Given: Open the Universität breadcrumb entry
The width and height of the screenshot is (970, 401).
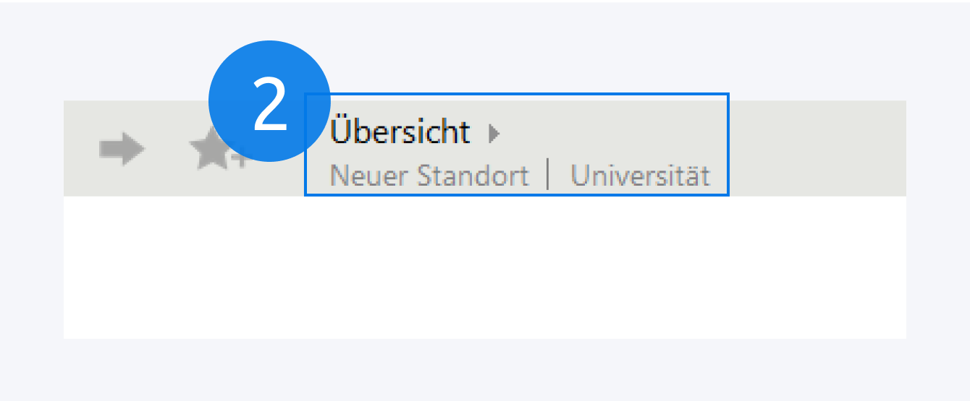Looking at the screenshot, I should (640, 176).
